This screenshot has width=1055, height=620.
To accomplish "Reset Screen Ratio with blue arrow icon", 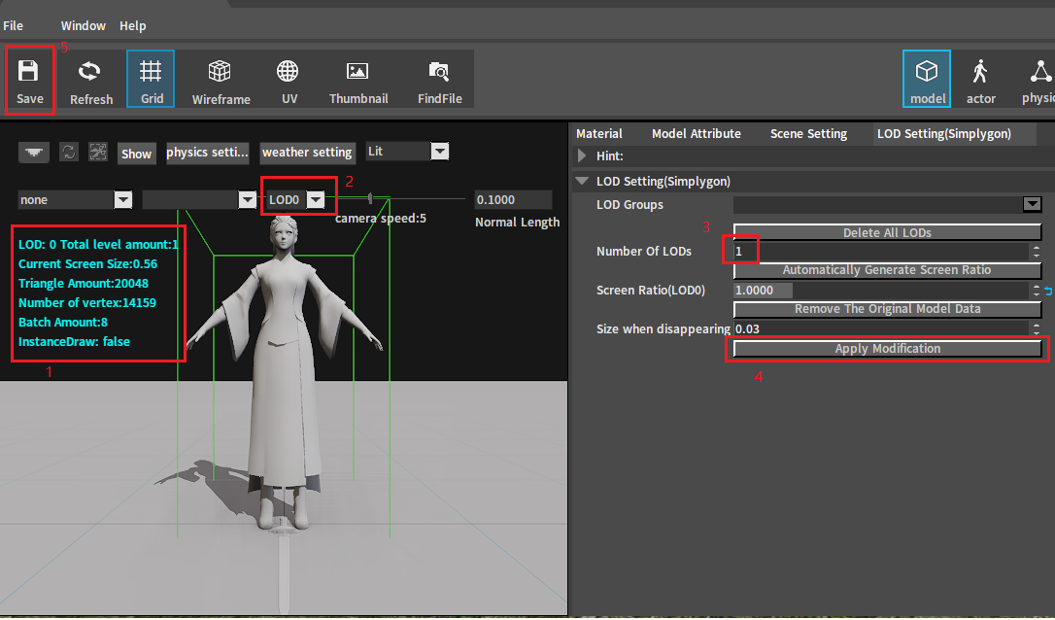I will click(1047, 291).
